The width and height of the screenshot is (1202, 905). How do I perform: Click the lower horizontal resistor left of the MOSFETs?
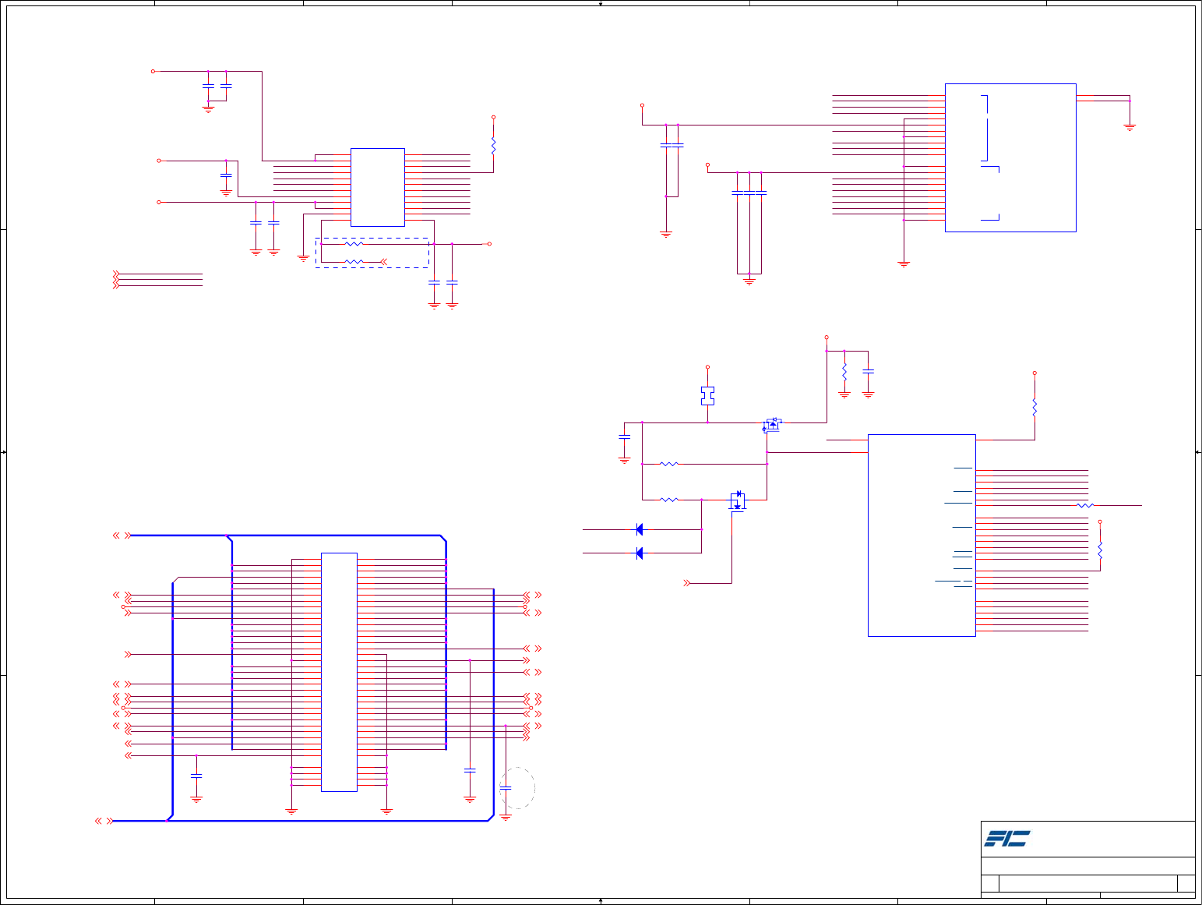[669, 500]
